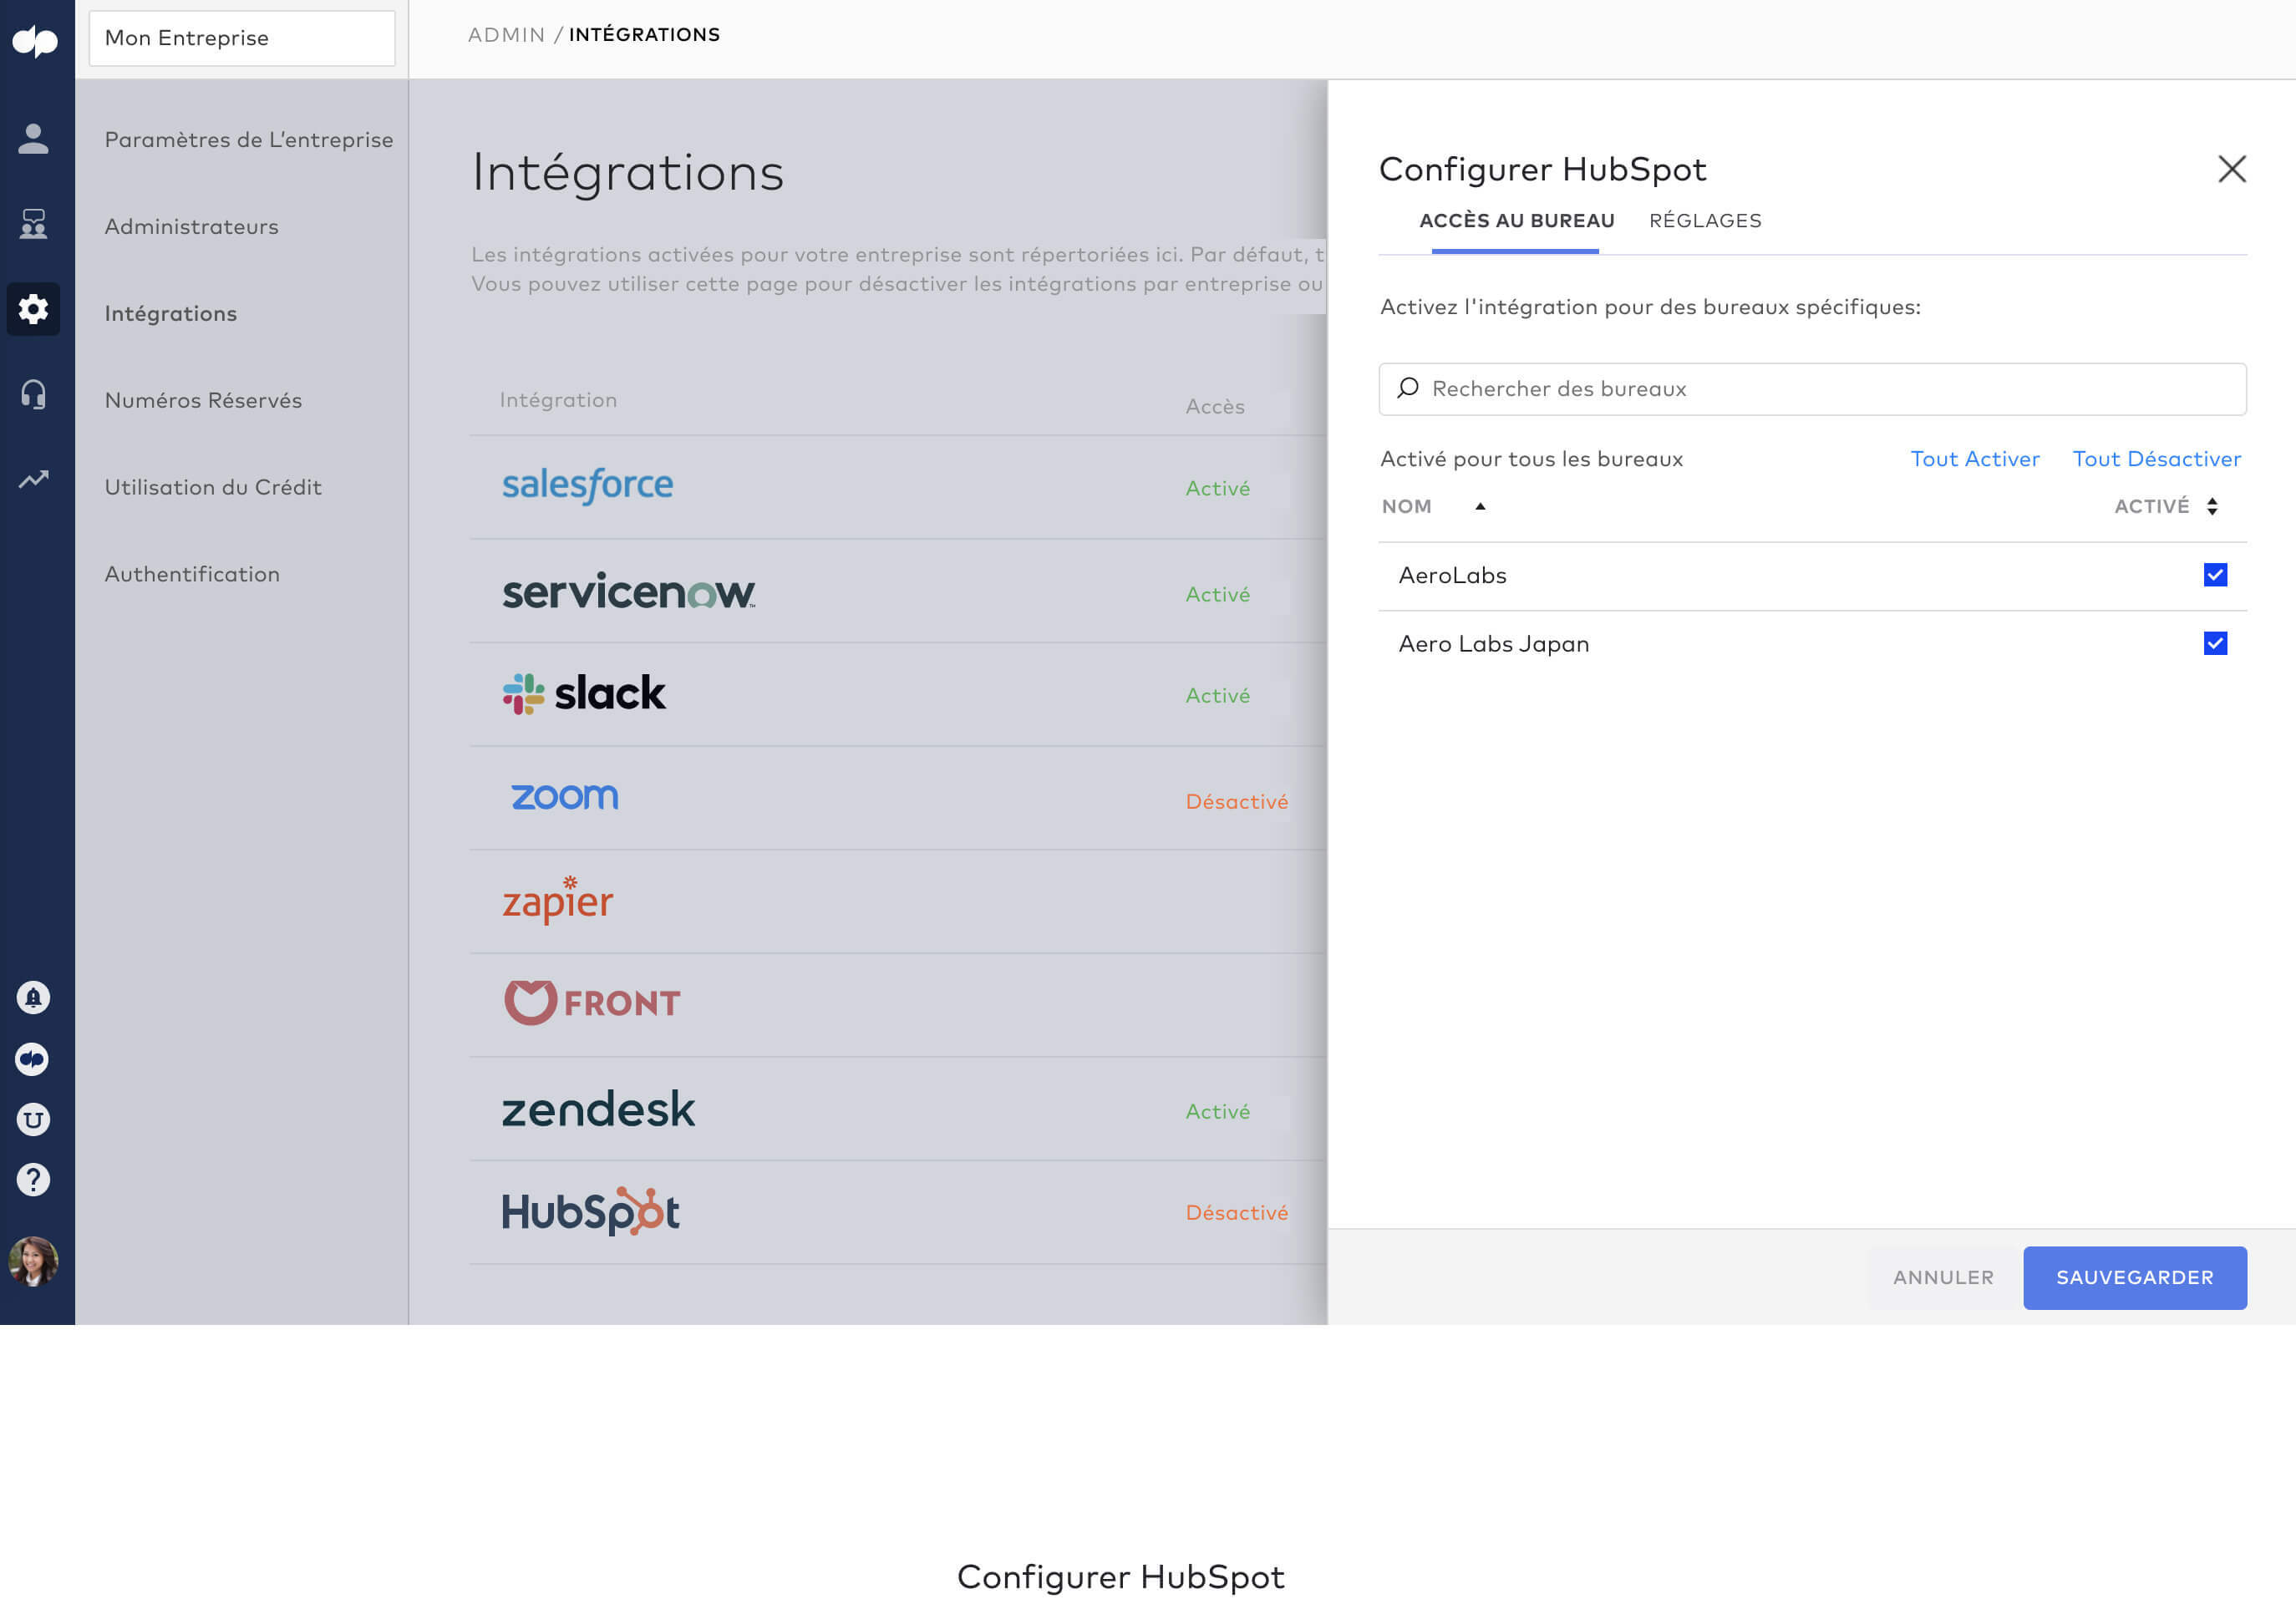Click the UberConference U icon
The width and height of the screenshot is (2296, 1599).
[33, 1119]
